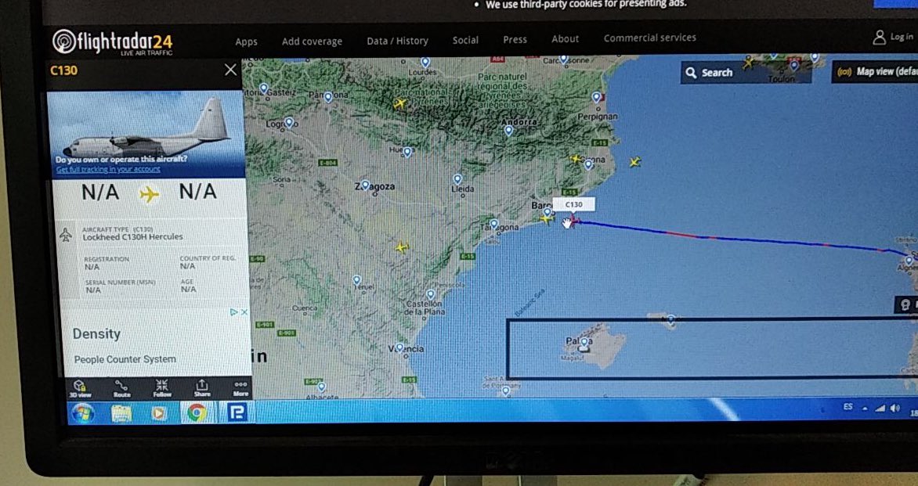918x486 pixels.
Task: Close the C130 flight details panel
Action: (230, 70)
